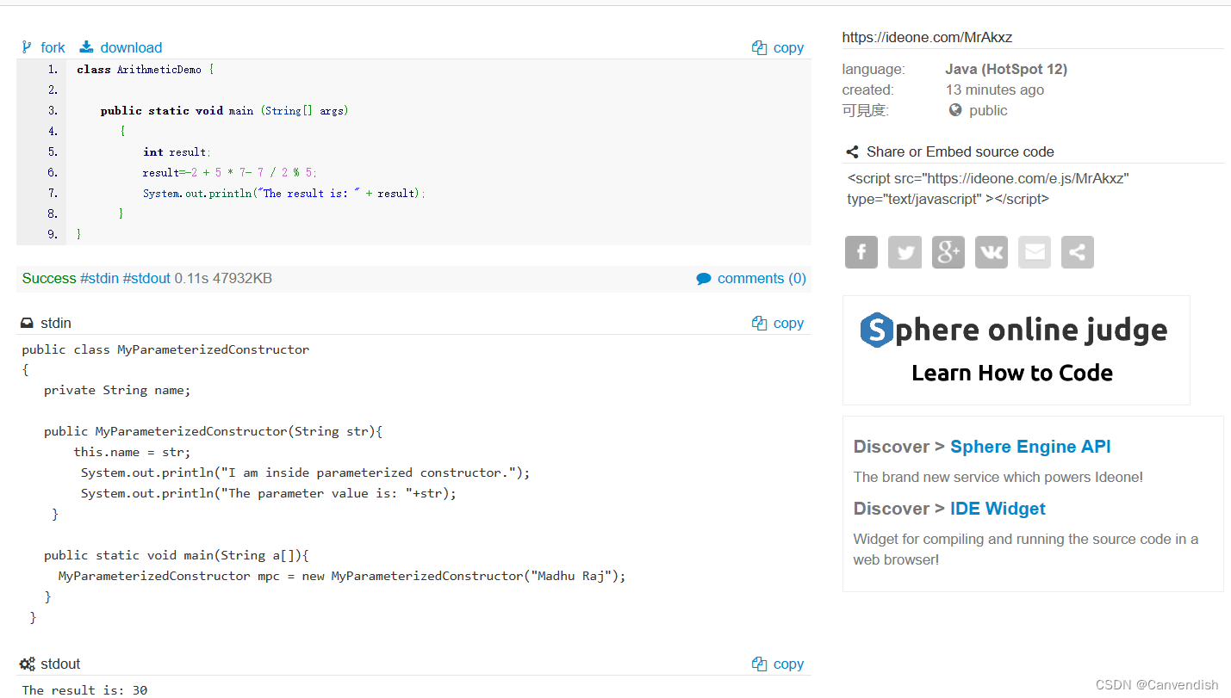Image resolution: width=1231 pixels, height=698 pixels.
Task: Click copy link in stdin header
Action: [x=788, y=324]
